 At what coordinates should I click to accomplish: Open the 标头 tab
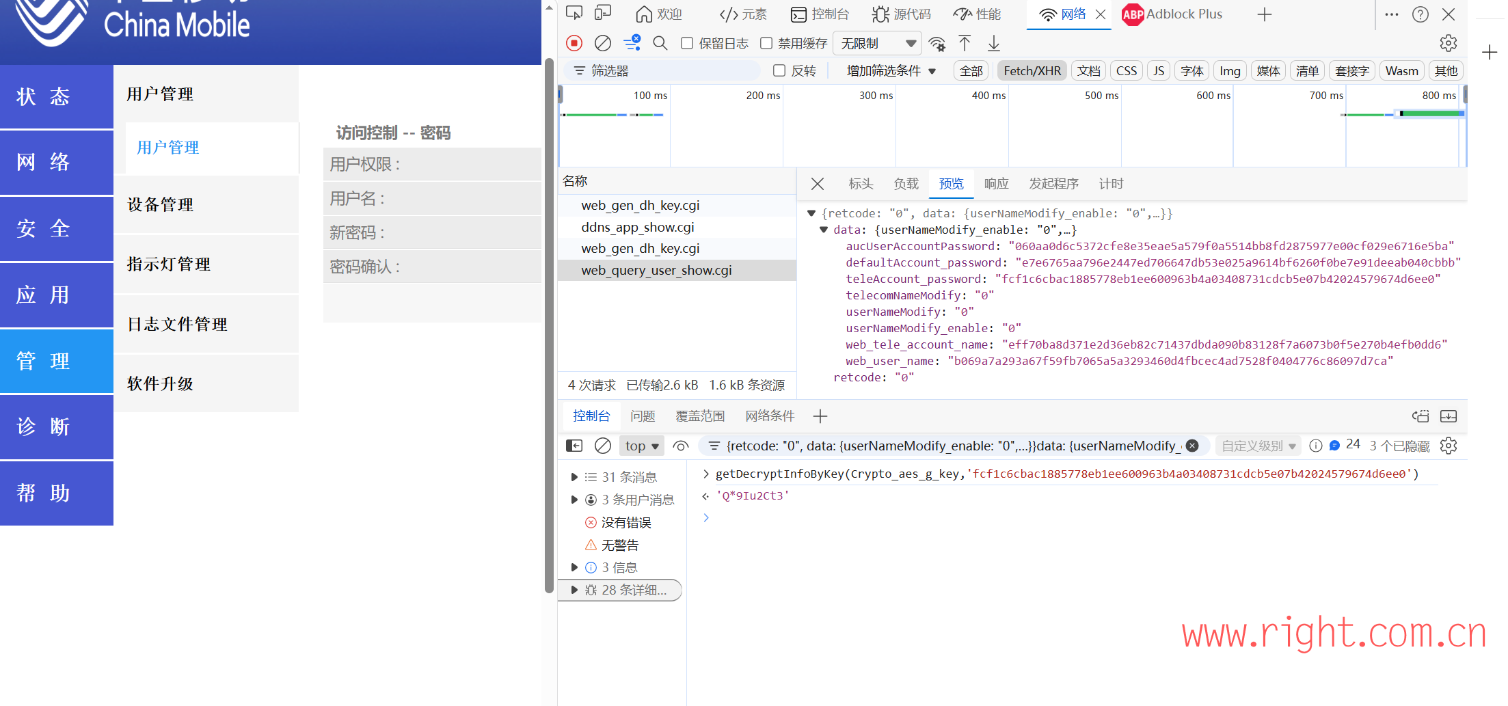click(x=861, y=184)
